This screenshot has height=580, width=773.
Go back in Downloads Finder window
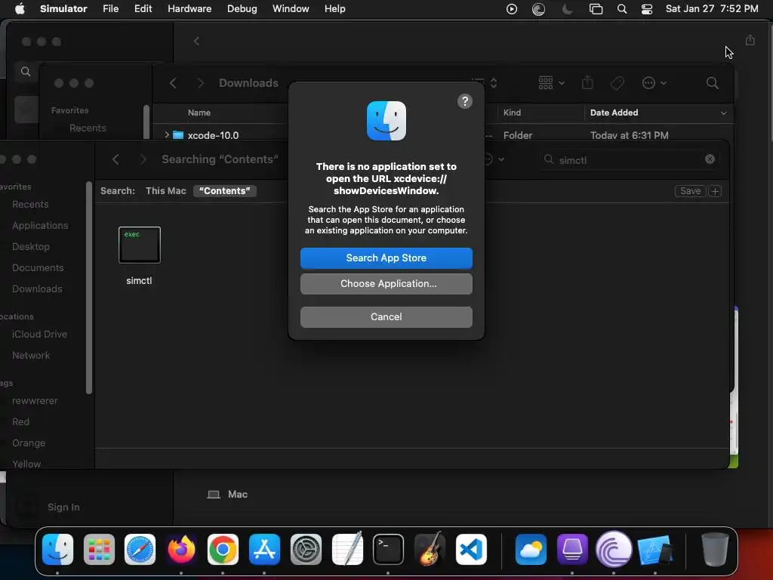click(x=173, y=83)
